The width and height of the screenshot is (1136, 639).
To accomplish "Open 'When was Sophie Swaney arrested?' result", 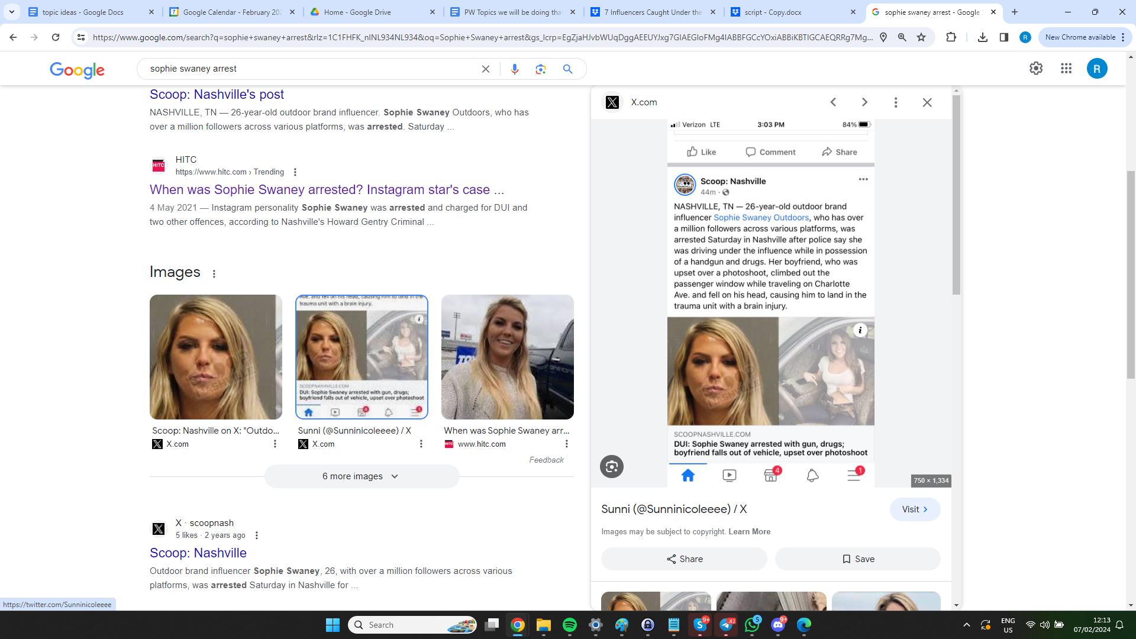I will click(327, 190).
